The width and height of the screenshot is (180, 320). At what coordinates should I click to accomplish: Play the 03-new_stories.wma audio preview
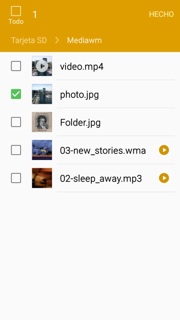point(164,150)
